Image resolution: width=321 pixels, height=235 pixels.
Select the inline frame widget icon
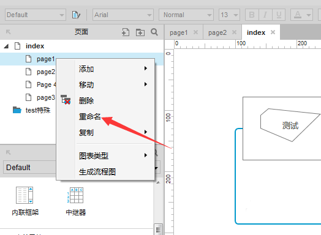click(x=25, y=195)
